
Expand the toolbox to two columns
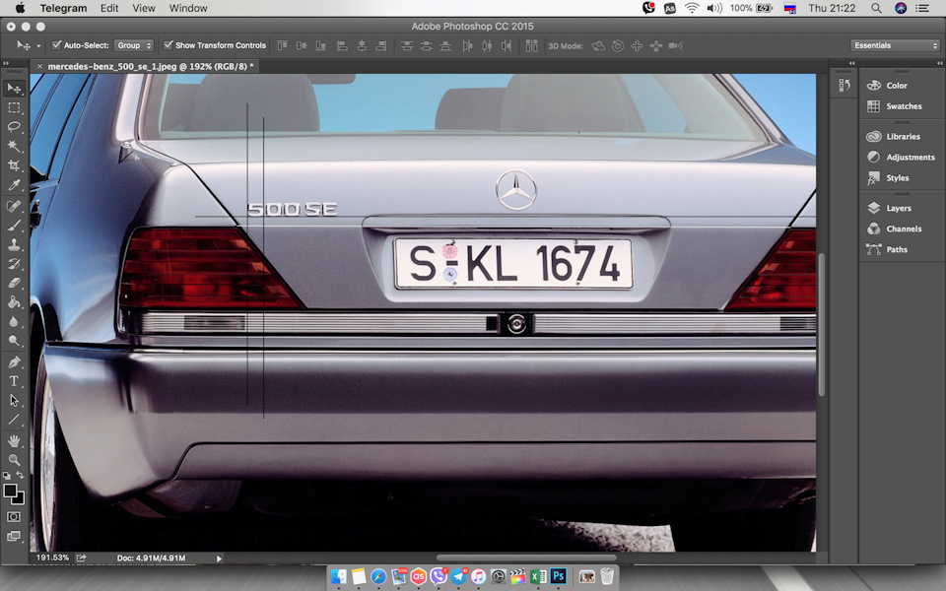6,63
